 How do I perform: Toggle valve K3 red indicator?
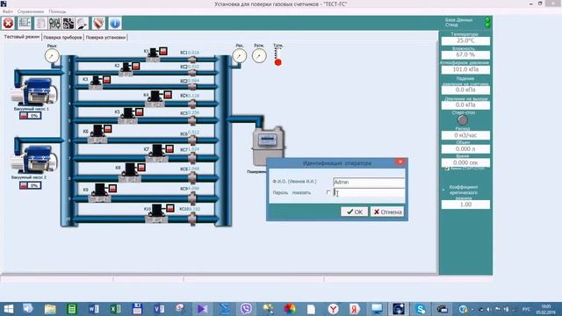coord(106,80)
